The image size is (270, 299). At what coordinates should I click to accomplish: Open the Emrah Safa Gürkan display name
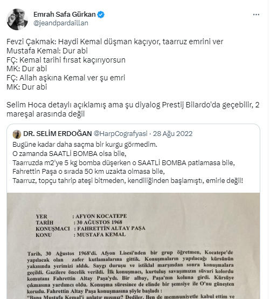[x=65, y=14]
